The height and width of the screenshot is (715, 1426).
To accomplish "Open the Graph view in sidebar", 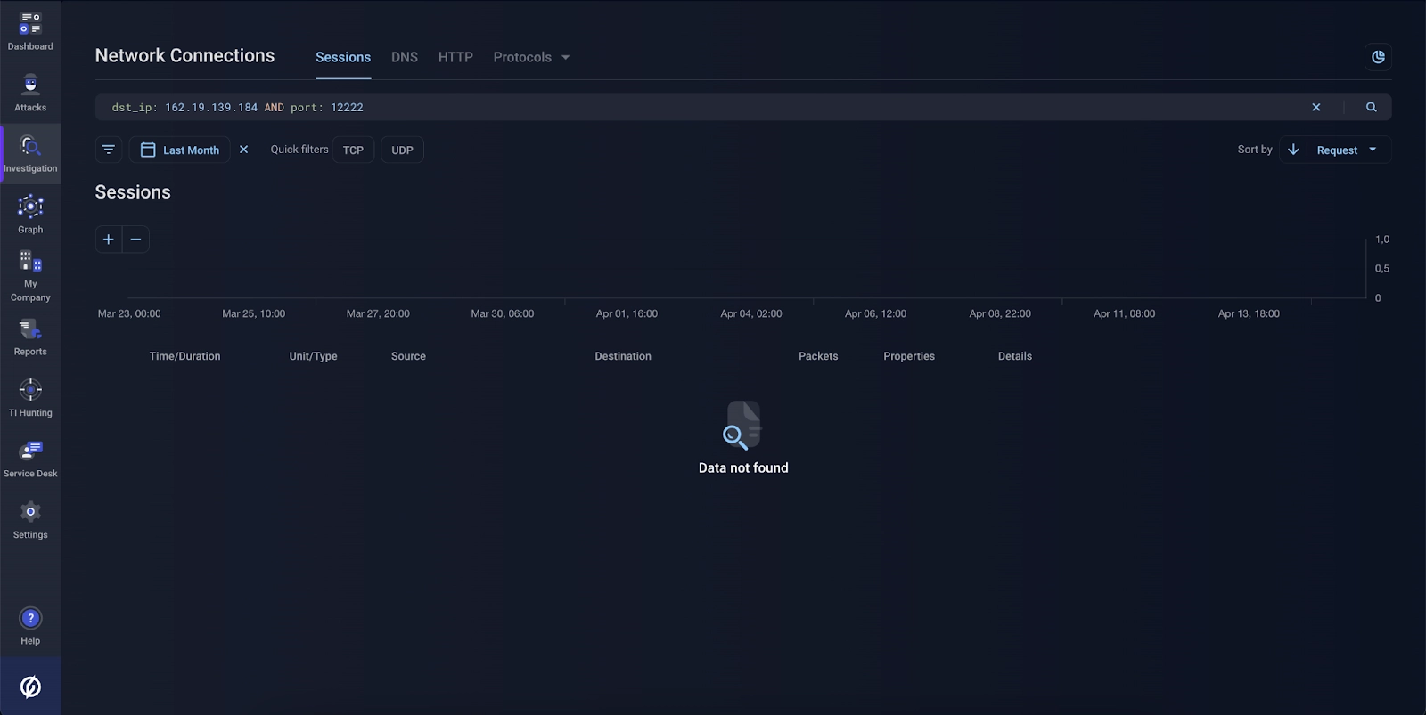I will pos(30,214).
